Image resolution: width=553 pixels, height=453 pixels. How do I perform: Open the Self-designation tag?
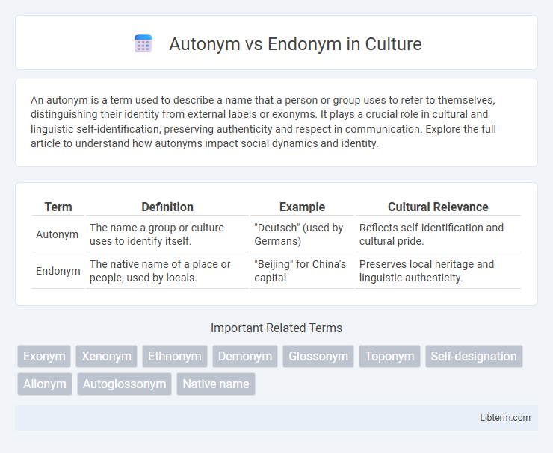[x=474, y=356]
